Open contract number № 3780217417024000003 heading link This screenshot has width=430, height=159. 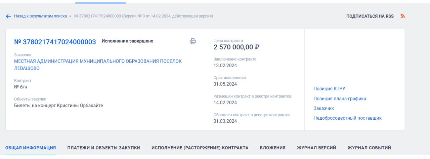(x=55, y=42)
